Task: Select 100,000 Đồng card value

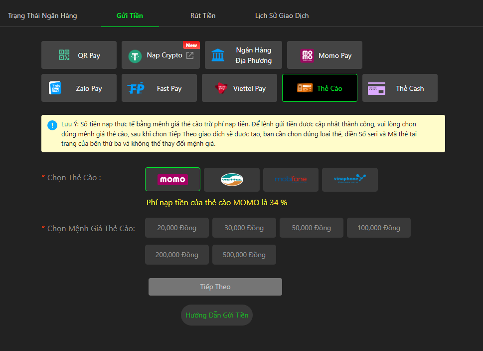Action: coord(379,228)
